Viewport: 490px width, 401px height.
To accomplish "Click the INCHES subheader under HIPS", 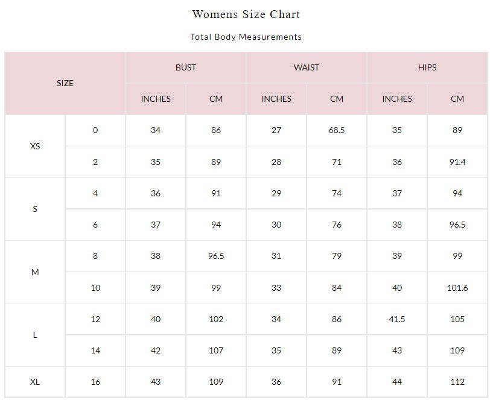I will (x=397, y=99).
